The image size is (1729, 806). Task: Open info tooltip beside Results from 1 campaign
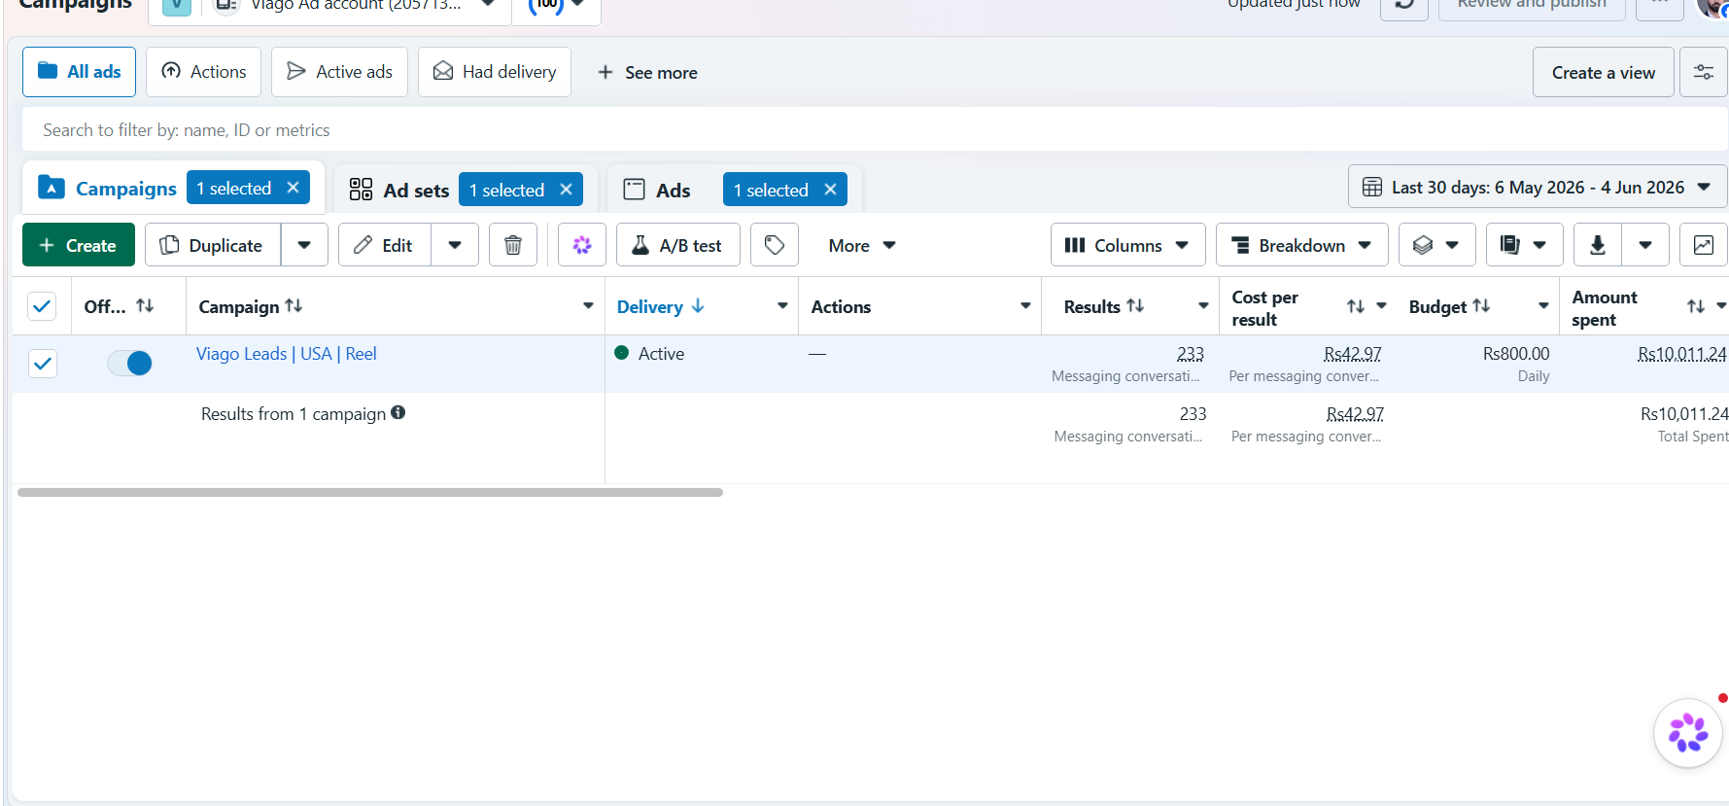click(398, 412)
